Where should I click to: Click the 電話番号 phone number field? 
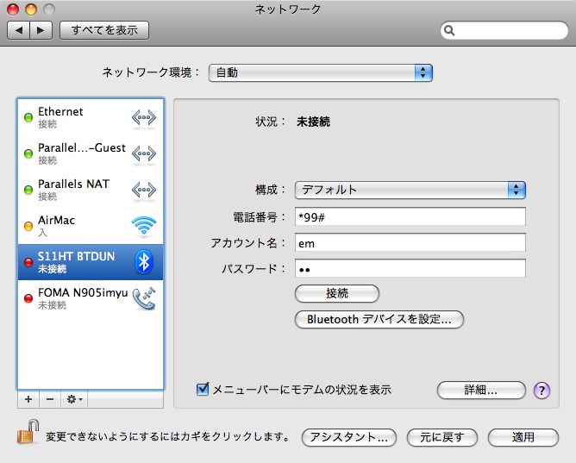[x=410, y=216]
